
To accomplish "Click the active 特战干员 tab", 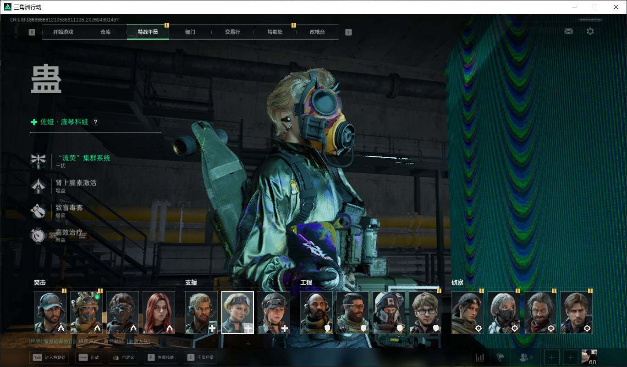I will [148, 32].
